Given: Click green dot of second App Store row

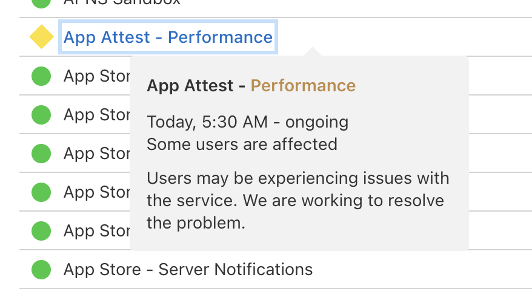Looking at the screenshot, I should point(41,115).
